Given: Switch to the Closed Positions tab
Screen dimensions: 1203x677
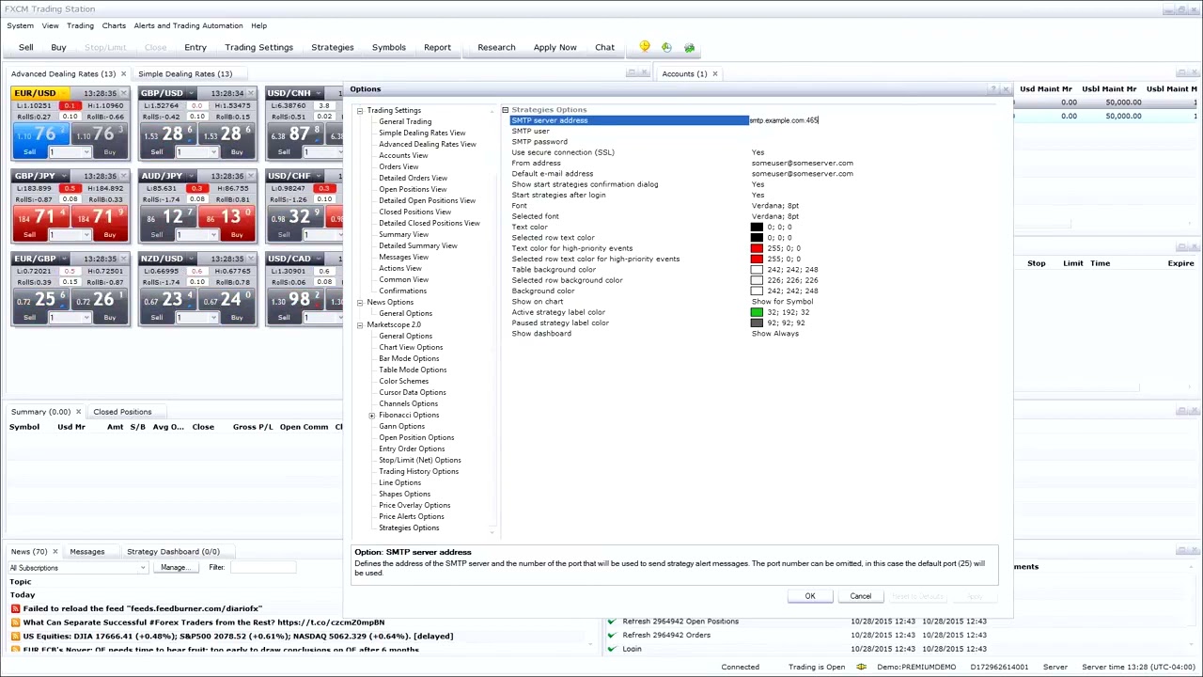Looking at the screenshot, I should point(122,412).
